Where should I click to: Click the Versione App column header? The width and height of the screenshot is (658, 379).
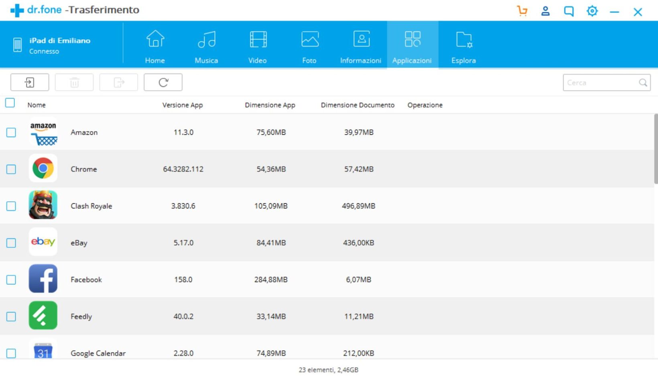pos(183,105)
